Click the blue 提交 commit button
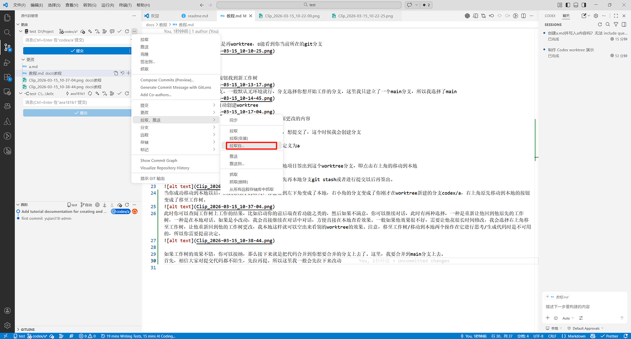The width and height of the screenshot is (631, 339). click(x=77, y=51)
